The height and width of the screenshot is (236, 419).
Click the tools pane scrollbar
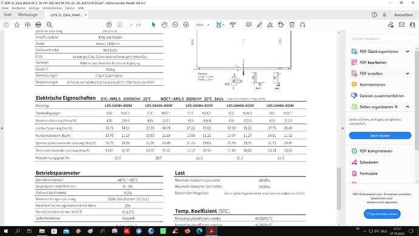coord(417,100)
